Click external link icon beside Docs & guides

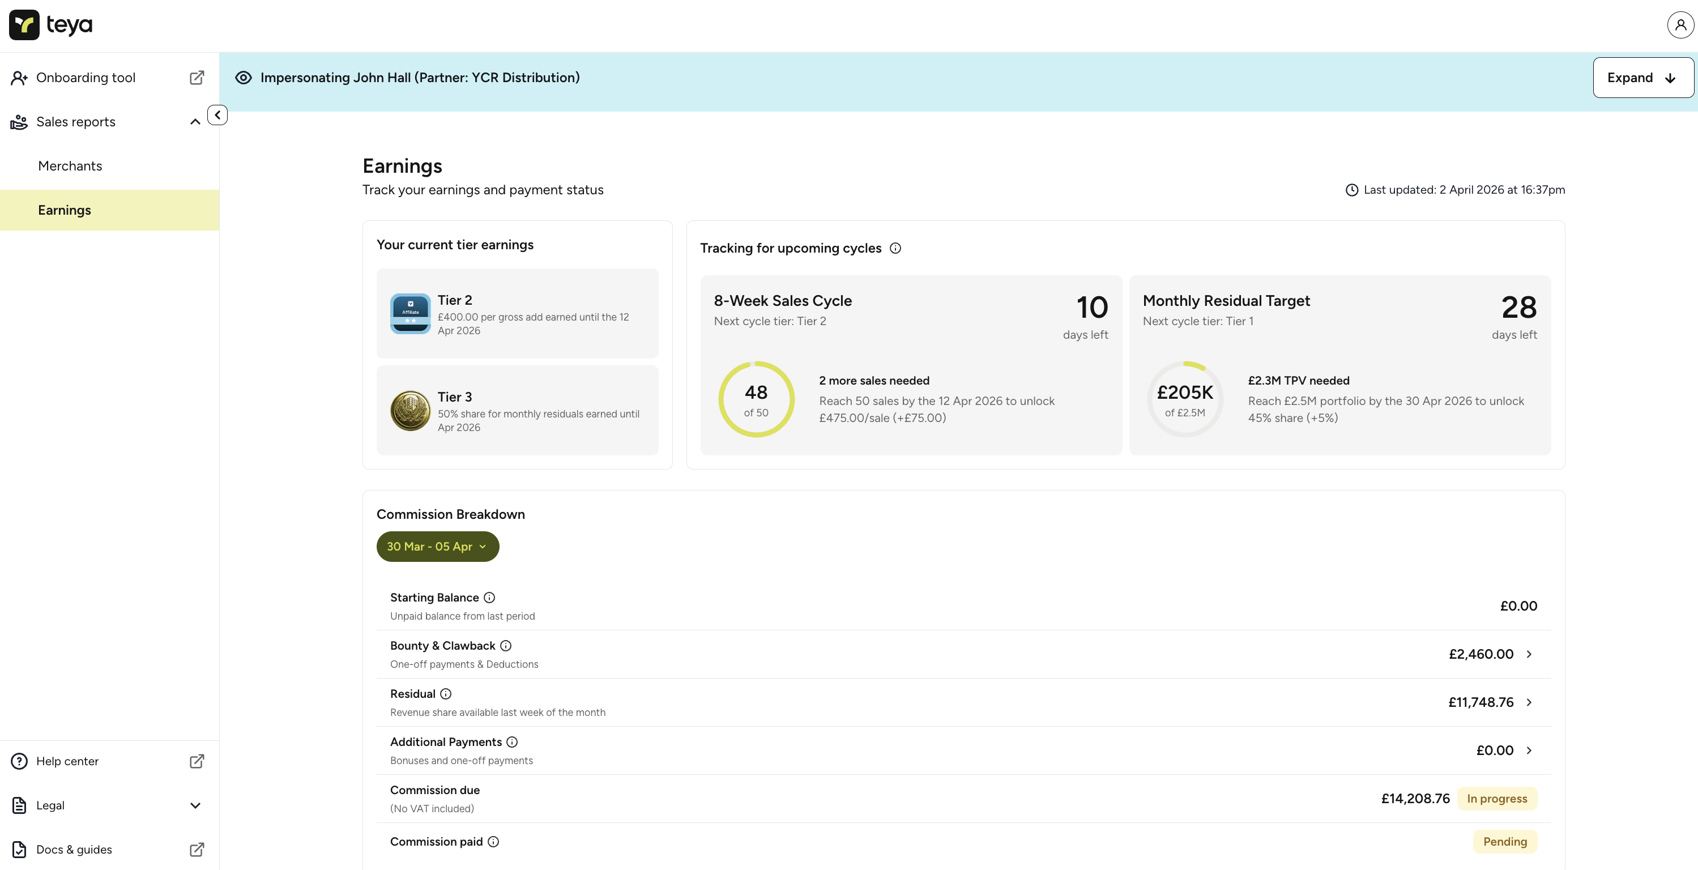tap(197, 850)
